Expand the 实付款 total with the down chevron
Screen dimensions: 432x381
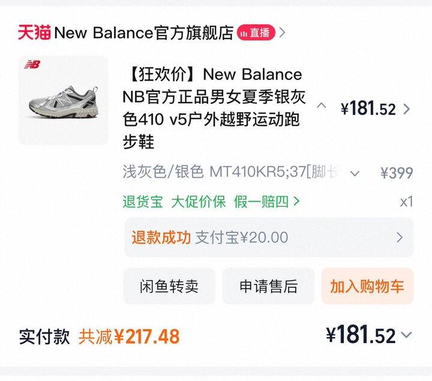(407, 335)
